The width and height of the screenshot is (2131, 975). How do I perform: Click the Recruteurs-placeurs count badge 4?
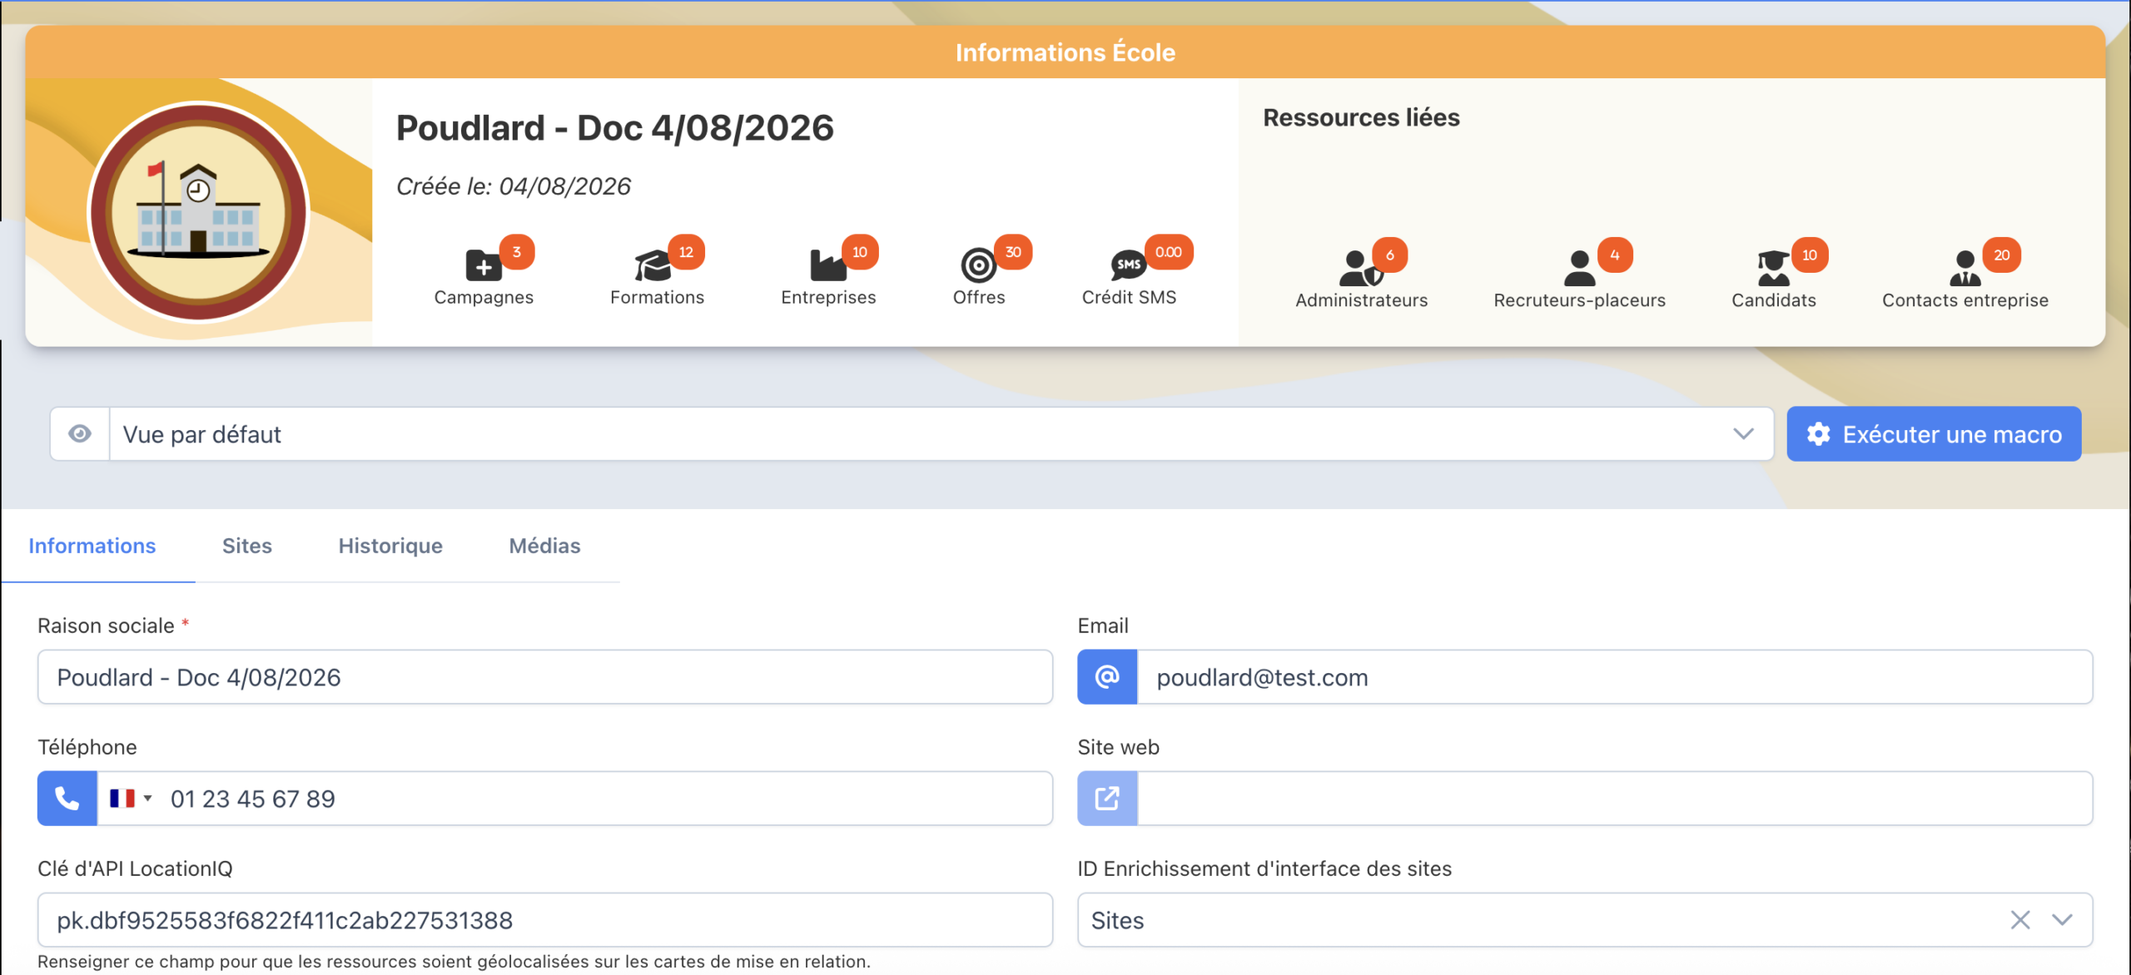pyautogui.click(x=1615, y=255)
